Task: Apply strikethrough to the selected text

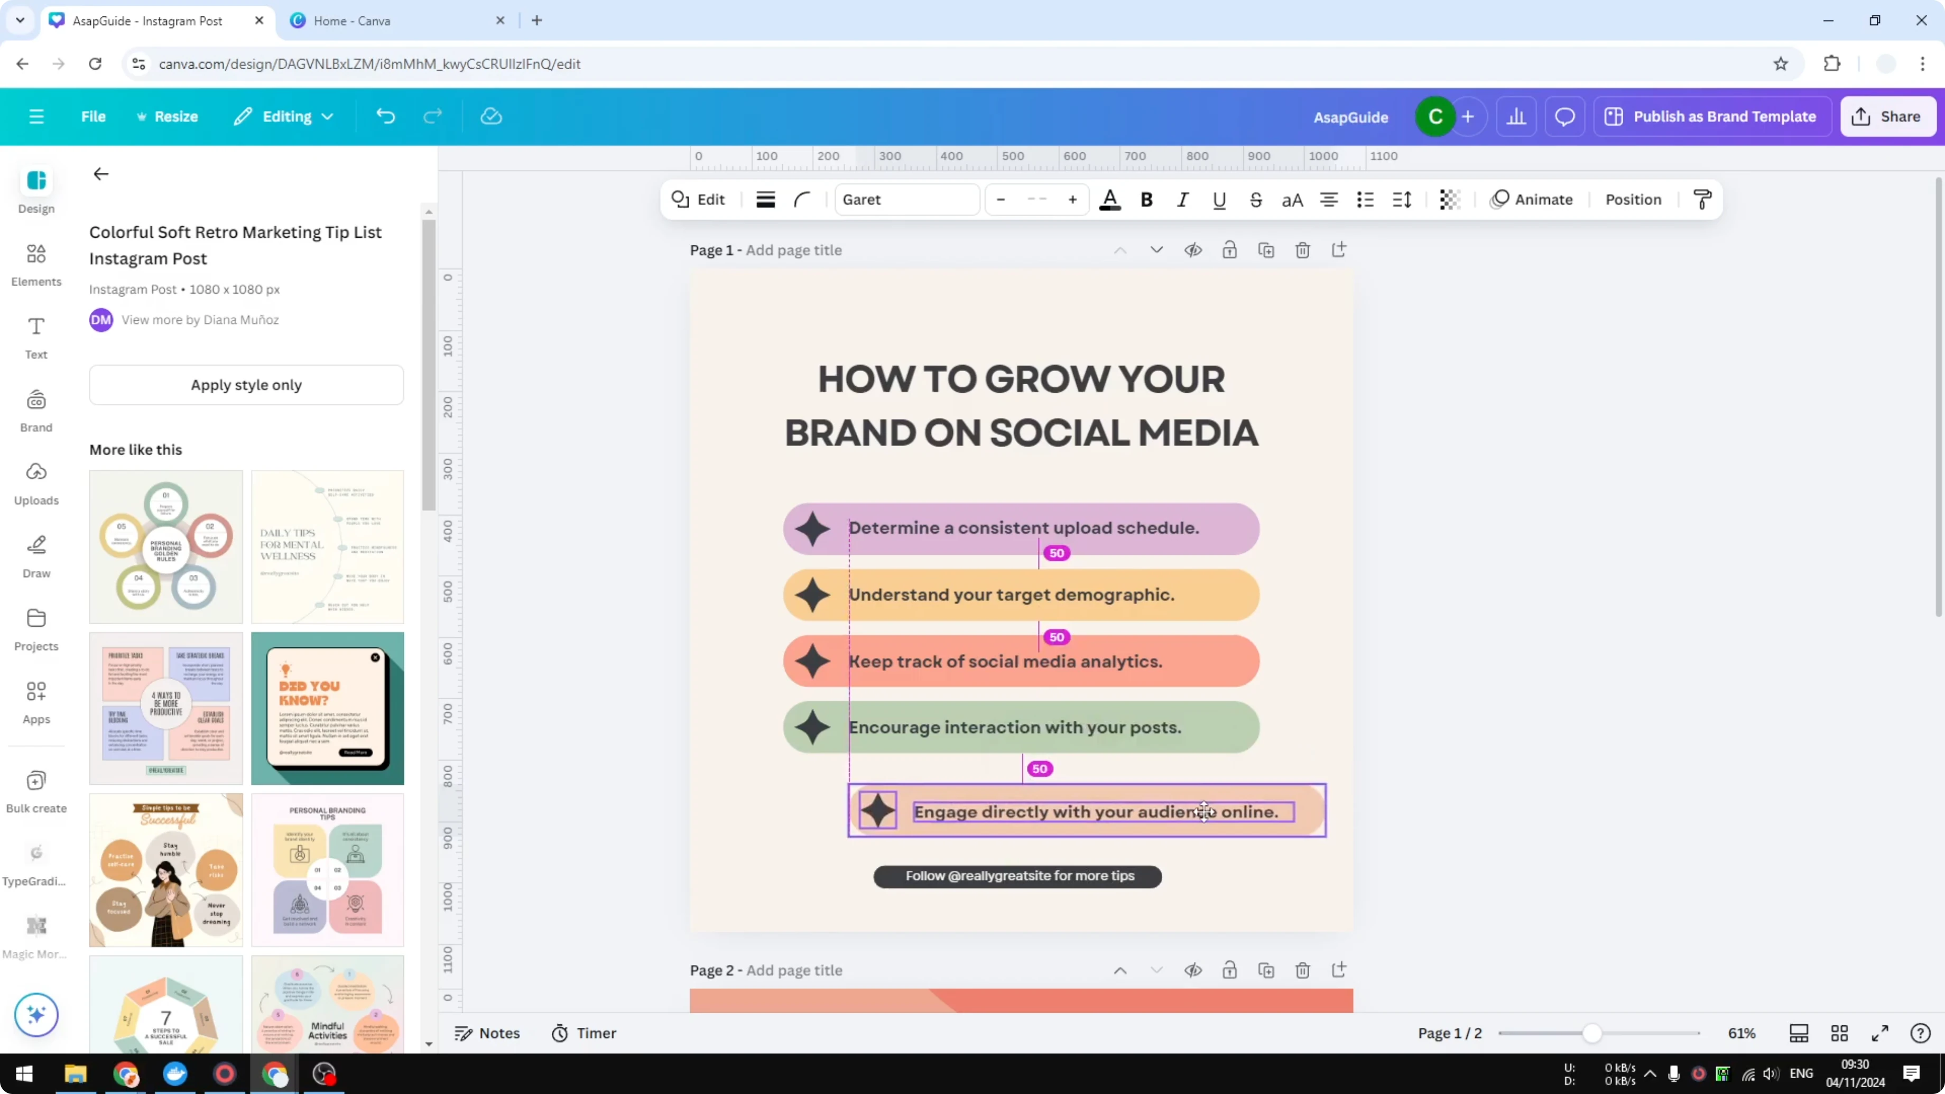Action: (1256, 199)
